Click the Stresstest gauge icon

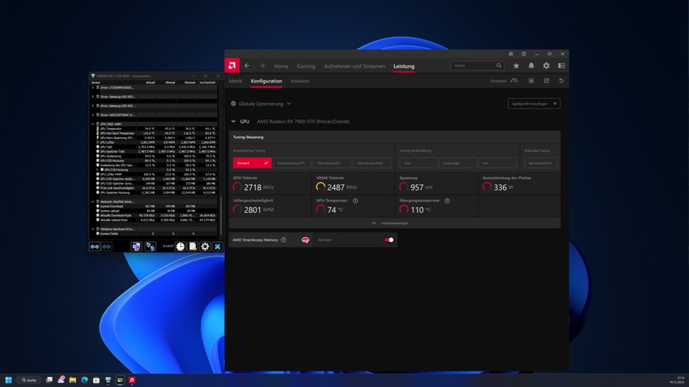(514, 81)
